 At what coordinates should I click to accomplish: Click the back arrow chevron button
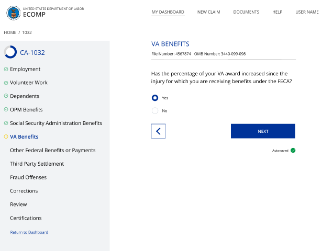click(158, 131)
